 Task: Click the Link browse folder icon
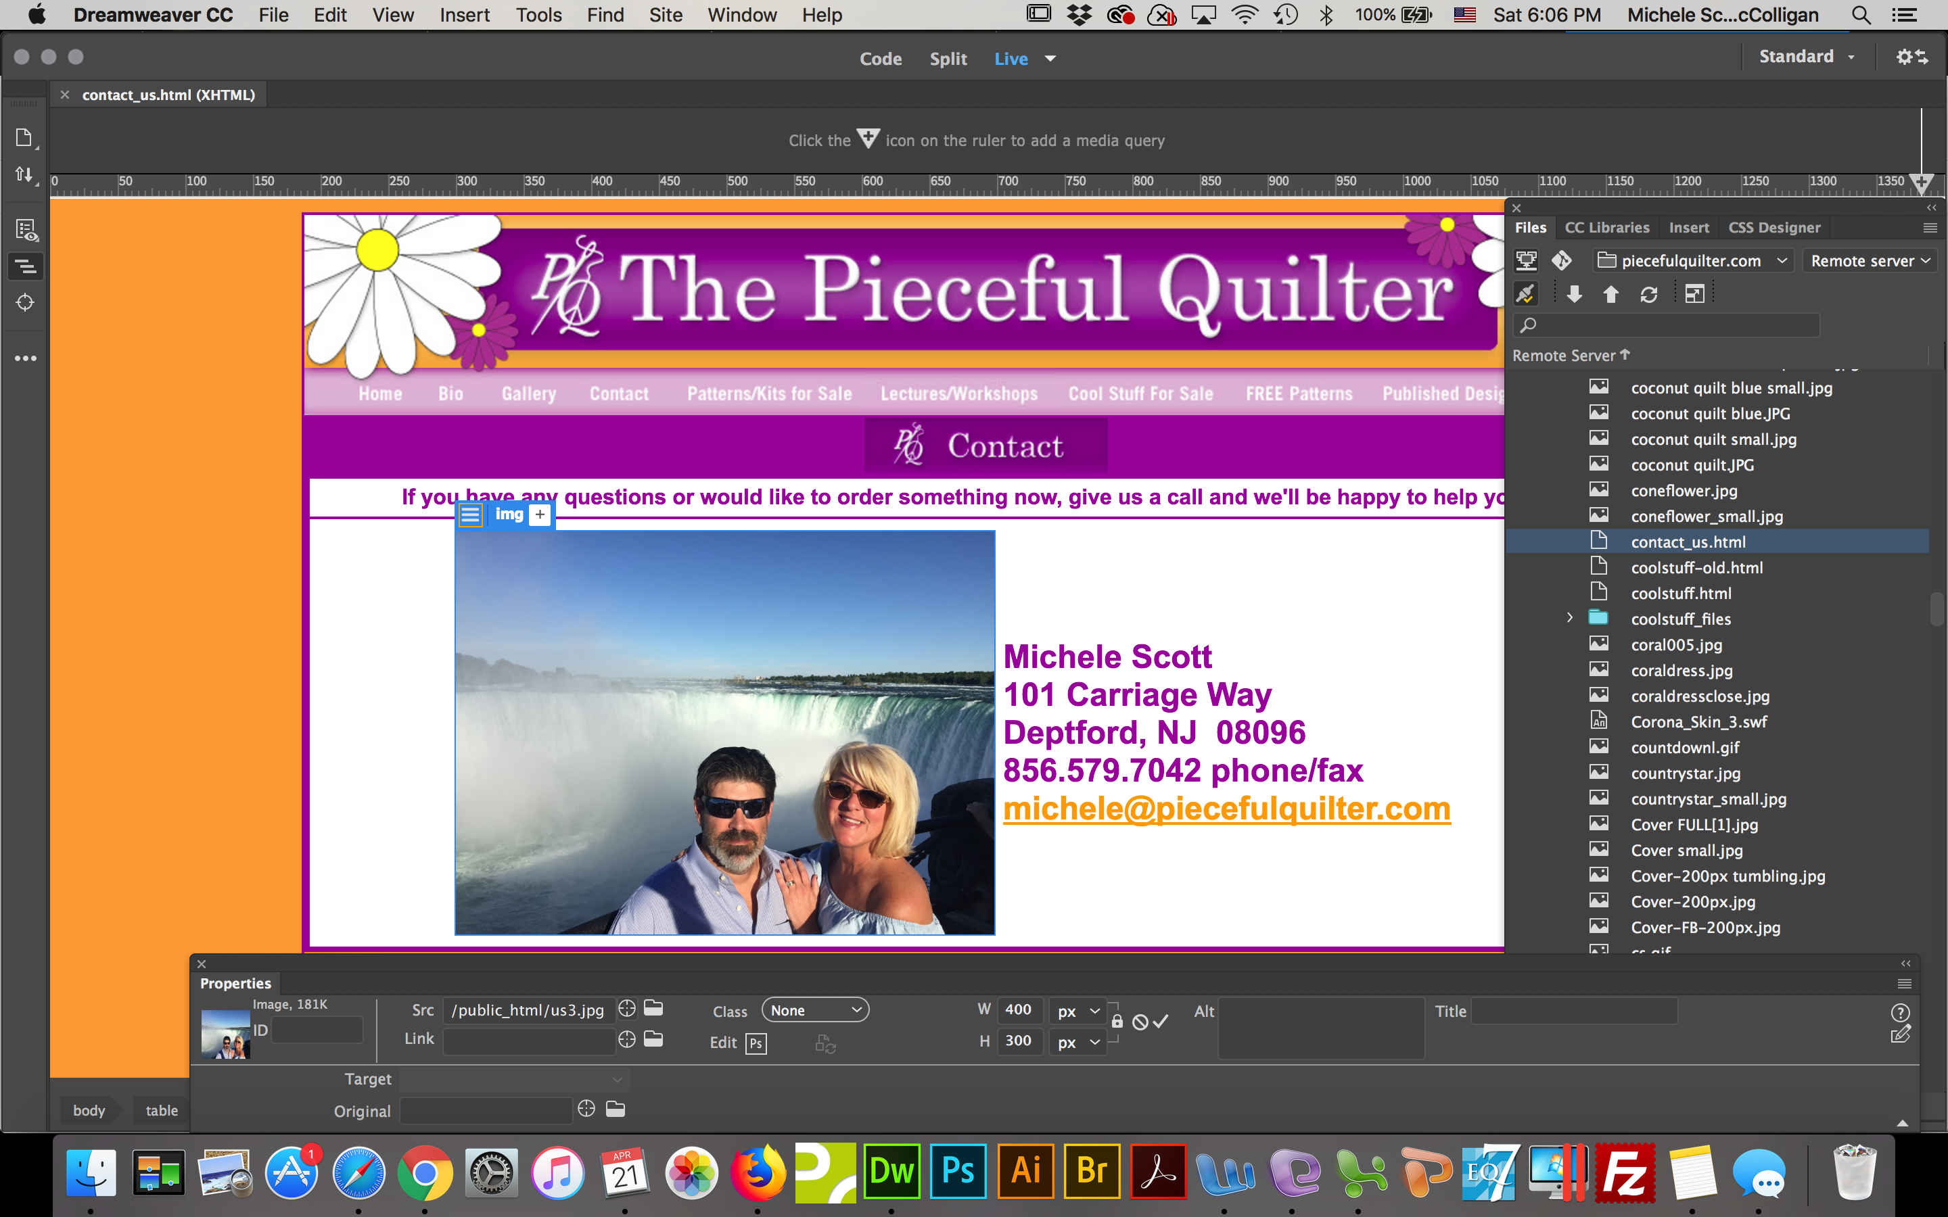click(x=653, y=1039)
